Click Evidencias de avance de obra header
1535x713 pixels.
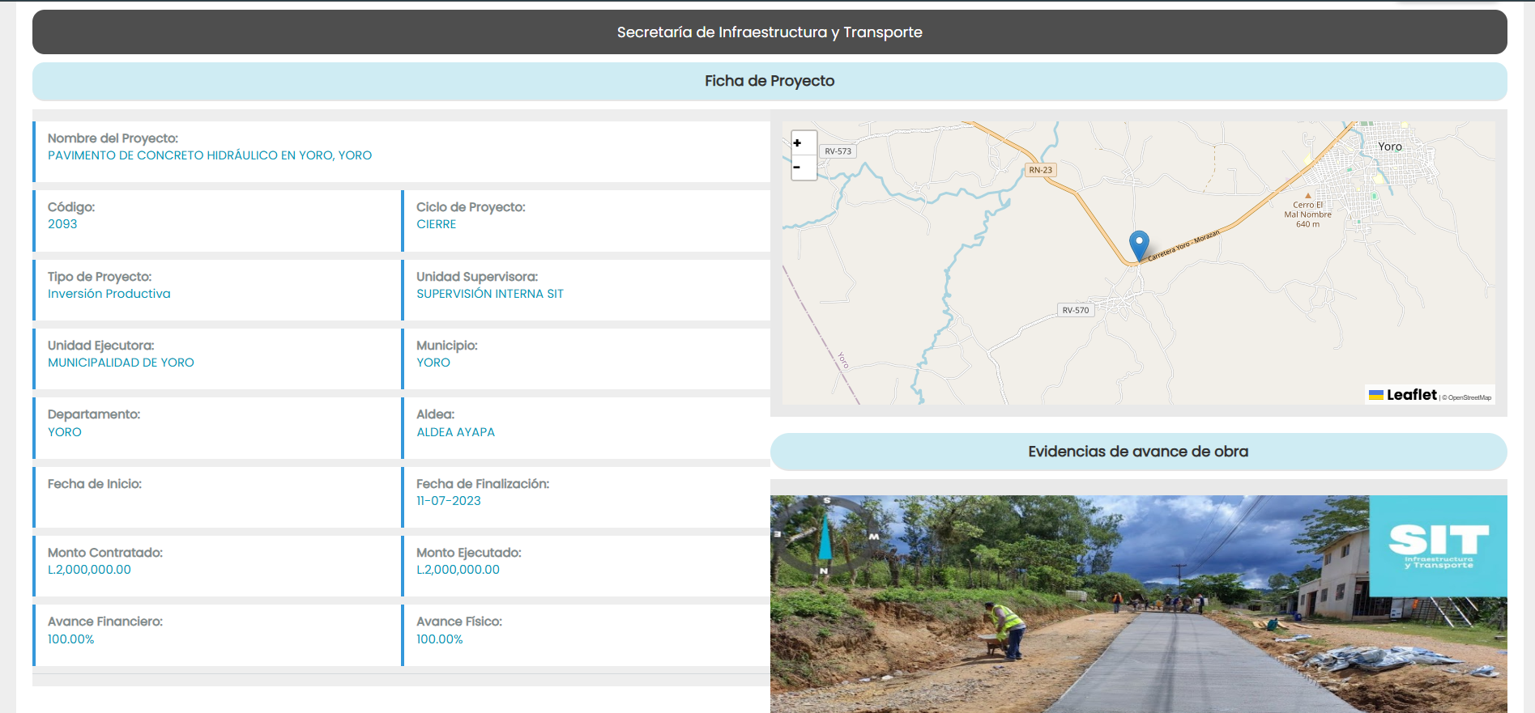tap(1137, 452)
